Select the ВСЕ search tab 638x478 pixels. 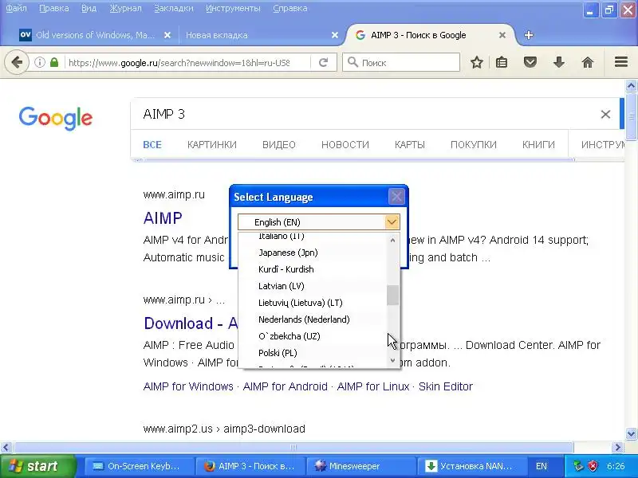point(152,145)
